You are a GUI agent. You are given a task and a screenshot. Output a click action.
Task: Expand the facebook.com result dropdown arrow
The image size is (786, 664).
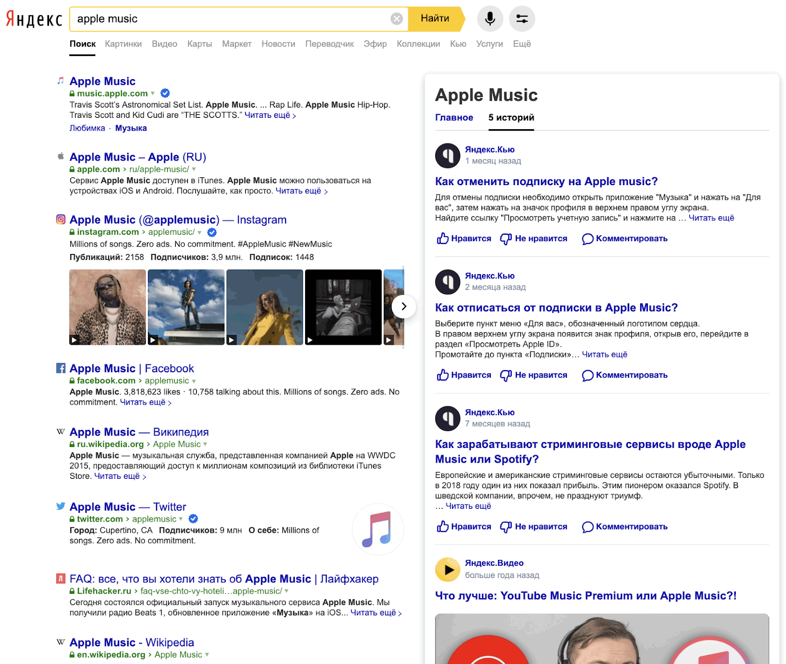(x=194, y=381)
